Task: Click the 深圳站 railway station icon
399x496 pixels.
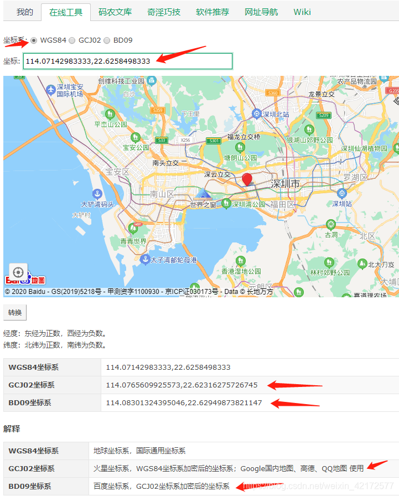Action: click(x=342, y=193)
